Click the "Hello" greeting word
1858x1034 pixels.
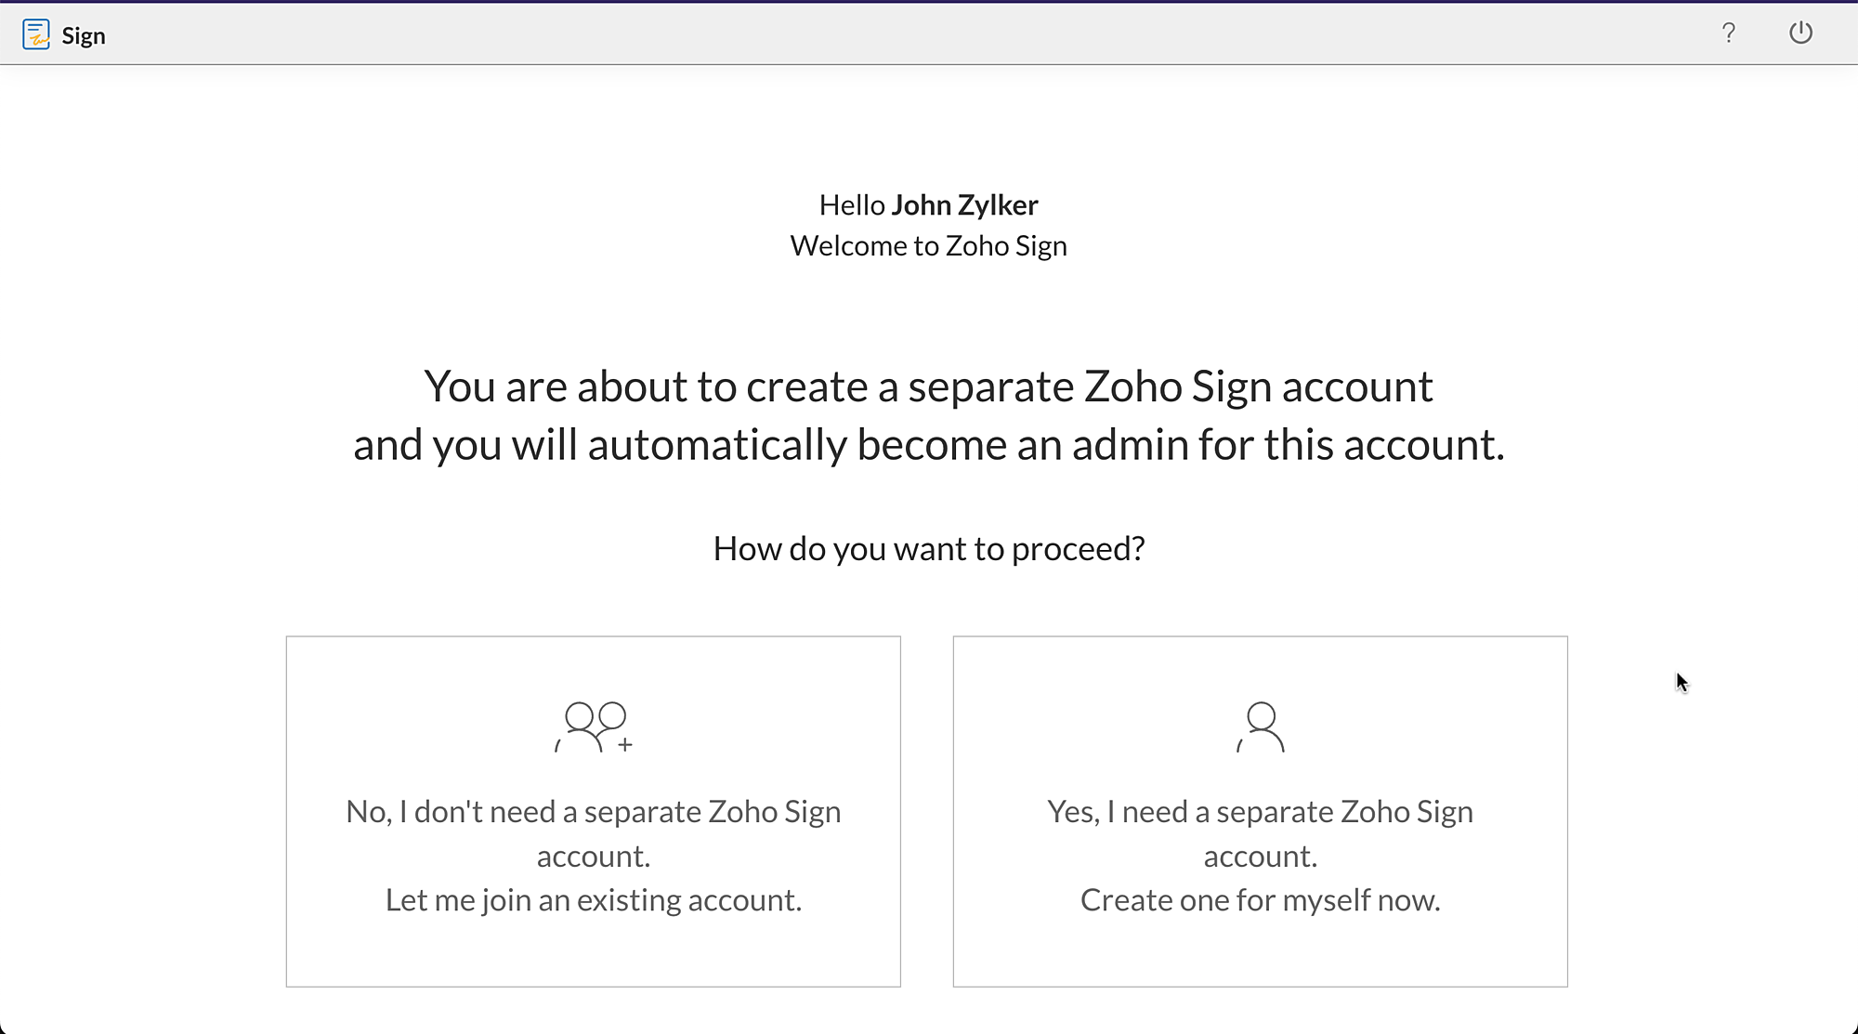point(851,204)
